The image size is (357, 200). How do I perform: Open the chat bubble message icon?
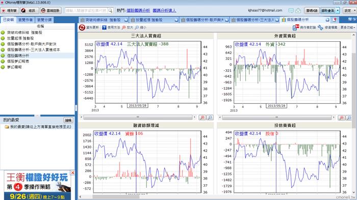tap(291, 11)
